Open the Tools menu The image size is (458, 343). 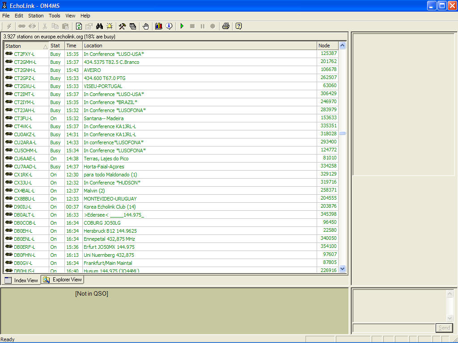click(x=54, y=16)
